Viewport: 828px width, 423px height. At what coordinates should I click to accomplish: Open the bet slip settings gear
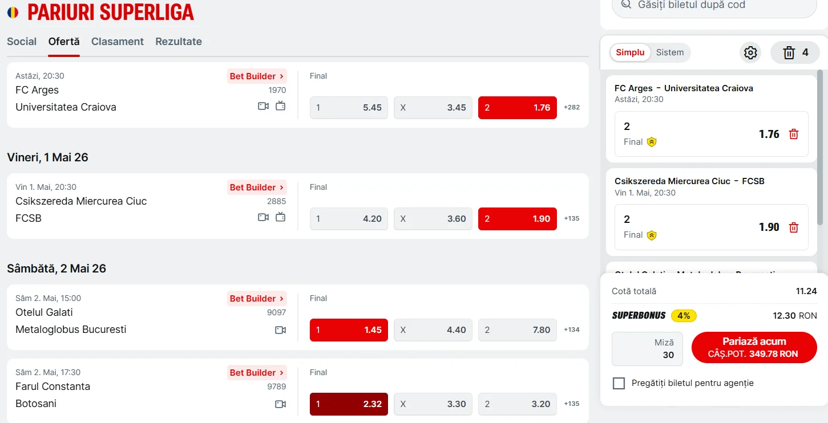[x=750, y=52]
